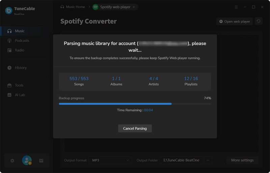
Task: Open the user account avatar
Action: tap(27, 160)
